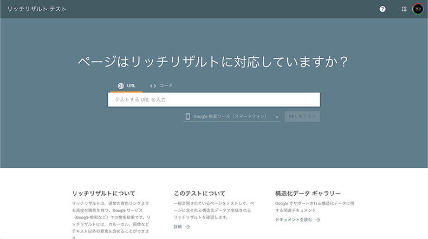Click the このテストについて heading

pos(199,194)
